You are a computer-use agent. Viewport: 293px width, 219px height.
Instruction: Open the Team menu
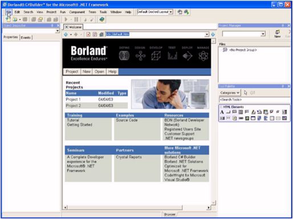[92, 12]
